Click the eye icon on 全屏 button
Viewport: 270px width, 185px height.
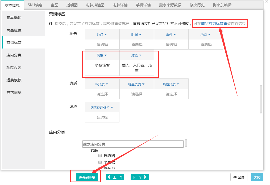coord(235,177)
